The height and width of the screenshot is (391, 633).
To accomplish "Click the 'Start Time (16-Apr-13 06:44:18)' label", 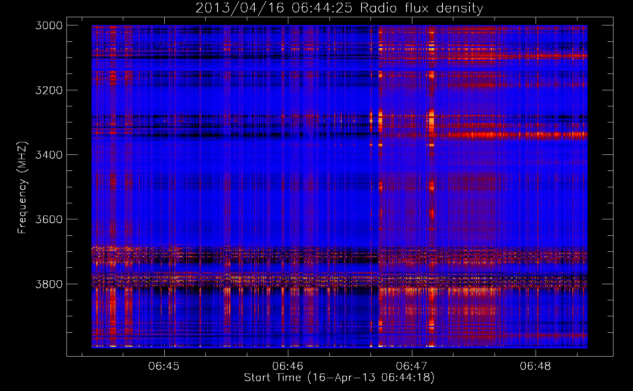I will point(339,378).
